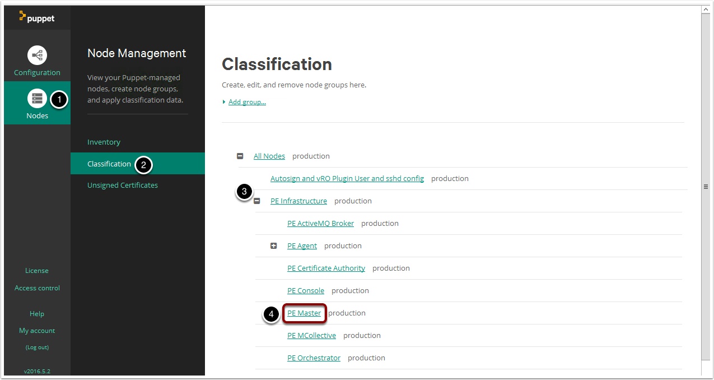The width and height of the screenshot is (714, 380).
Task: Expand the Add group triangle
Action: (224, 102)
